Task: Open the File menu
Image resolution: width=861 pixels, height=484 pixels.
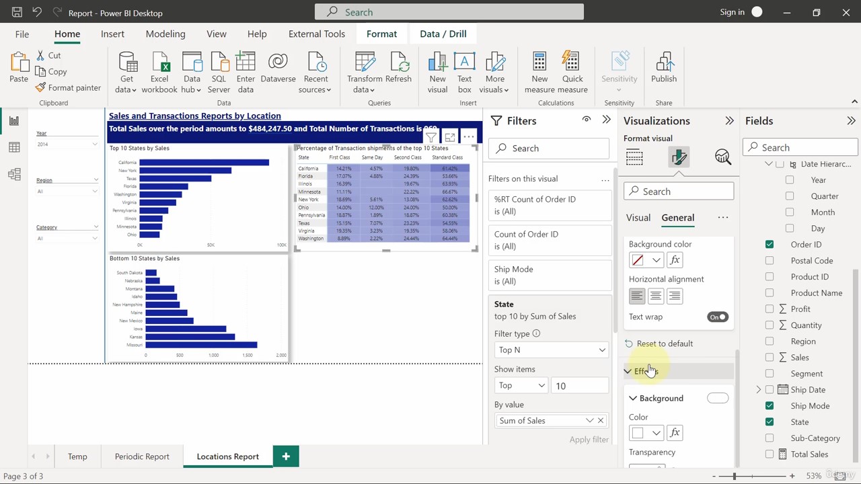Action: pos(22,34)
